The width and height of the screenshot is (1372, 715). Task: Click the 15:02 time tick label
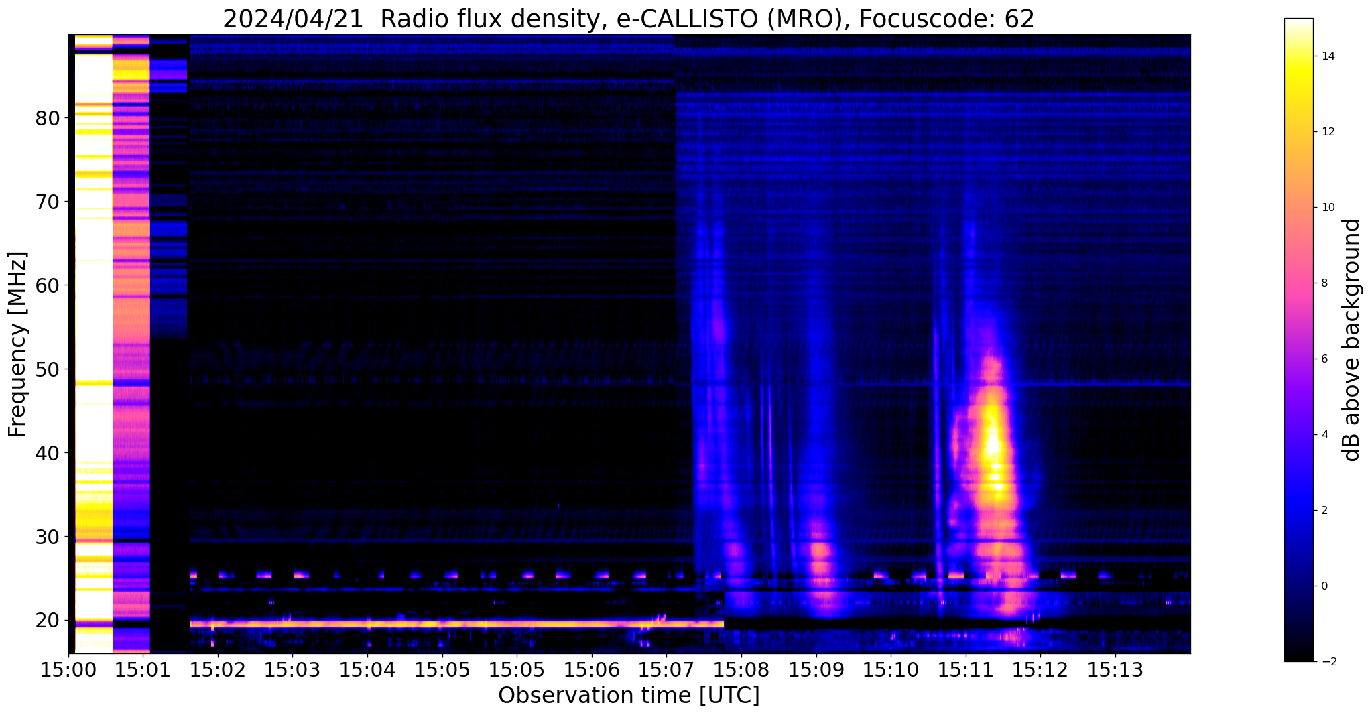[x=218, y=669]
